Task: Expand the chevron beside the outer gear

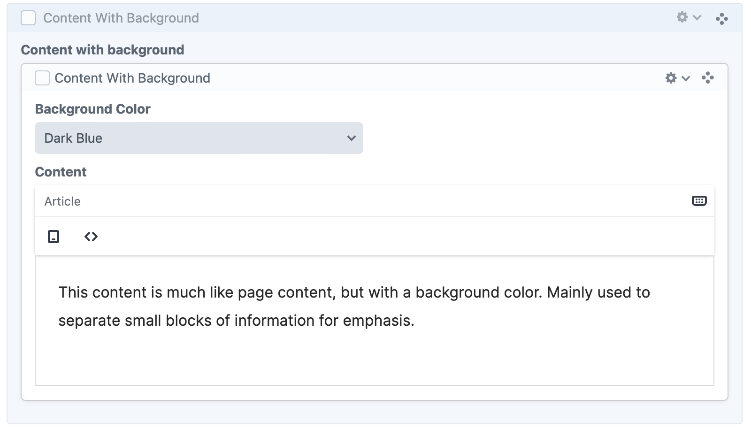Action: point(697,18)
